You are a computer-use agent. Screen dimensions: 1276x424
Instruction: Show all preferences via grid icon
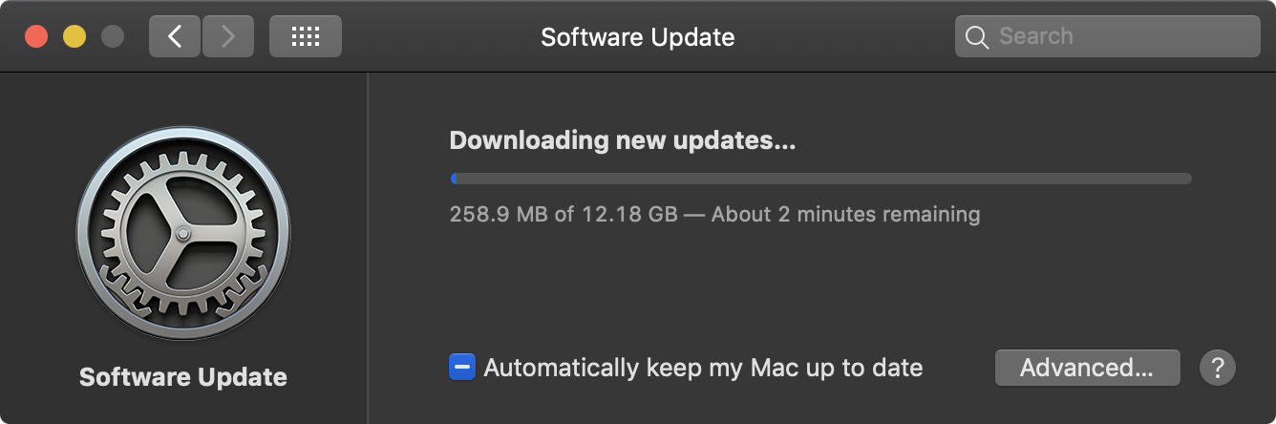[306, 36]
